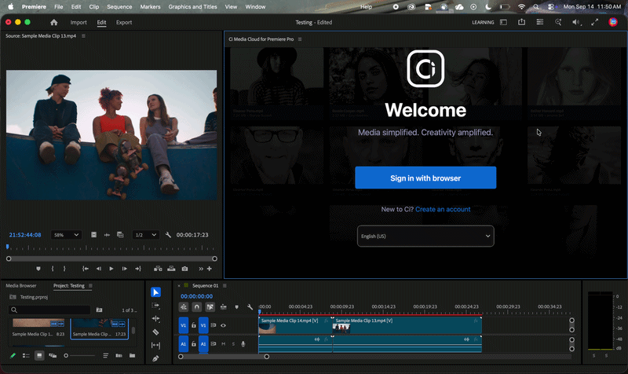The image size is (628, 374).
Task: Solo track A1 with S button
Action: [x=233, y=344]
